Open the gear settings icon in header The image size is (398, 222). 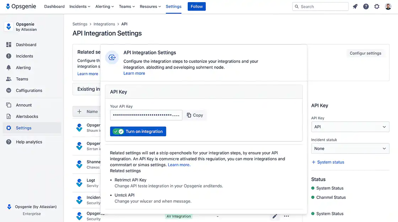click(377, 7)
